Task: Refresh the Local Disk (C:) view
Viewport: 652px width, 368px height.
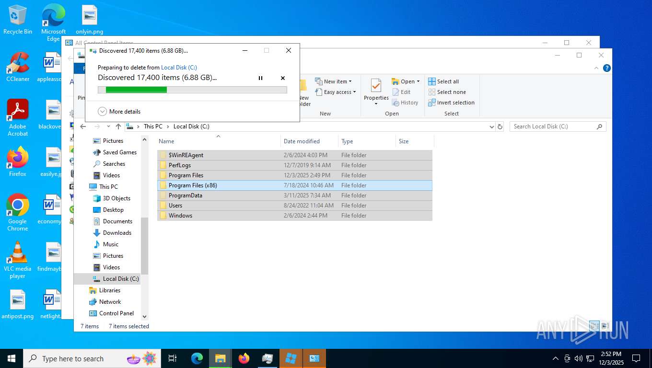Action: click(500, 126)
